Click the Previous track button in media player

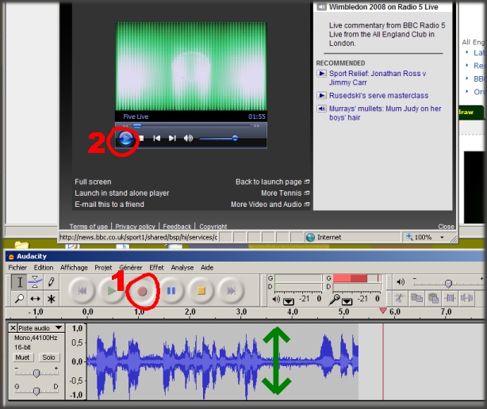[157, 138]
